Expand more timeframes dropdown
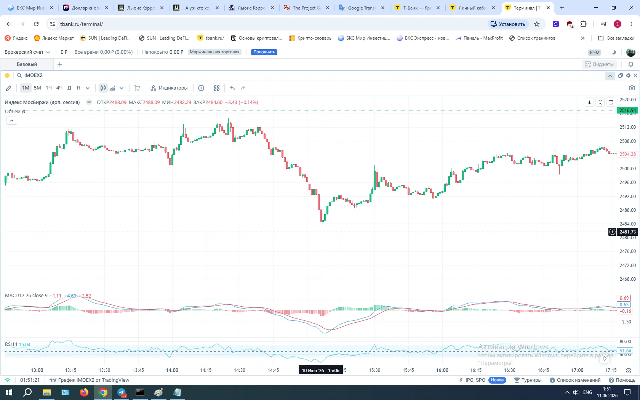 (88, 88)
